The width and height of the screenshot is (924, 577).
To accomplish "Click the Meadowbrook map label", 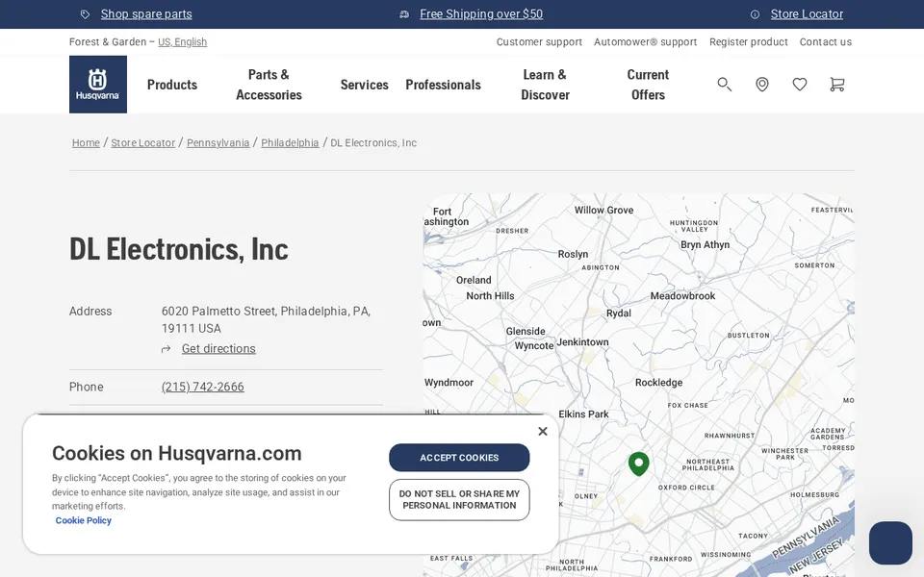I will pyautogui.click(x=682, y=296).
